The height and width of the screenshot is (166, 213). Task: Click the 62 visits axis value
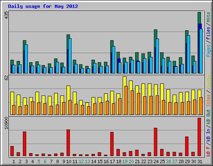point(6,78)
